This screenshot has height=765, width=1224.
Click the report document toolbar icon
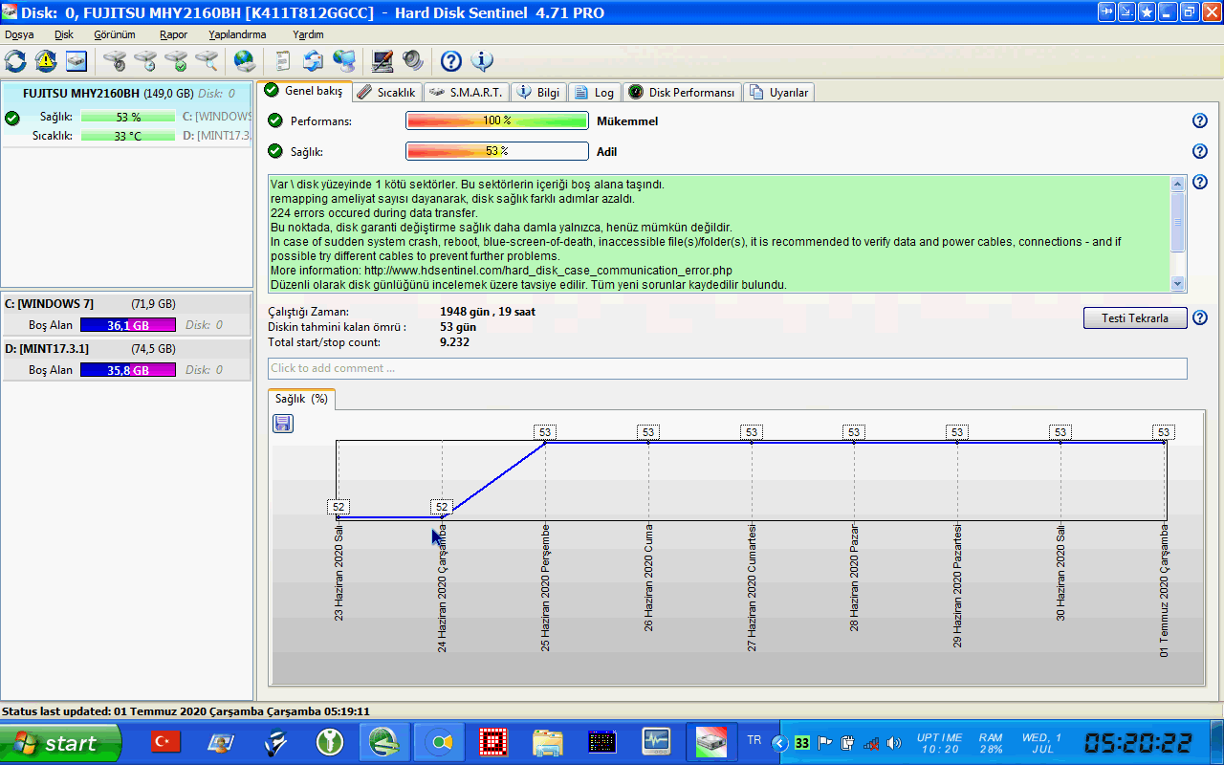282,61
